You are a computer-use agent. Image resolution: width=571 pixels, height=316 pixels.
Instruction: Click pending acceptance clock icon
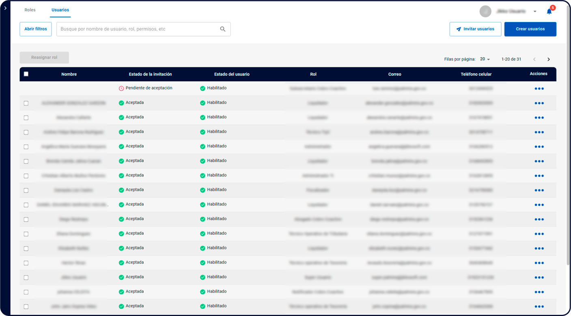pyautogui.click(x=121, y=88)
